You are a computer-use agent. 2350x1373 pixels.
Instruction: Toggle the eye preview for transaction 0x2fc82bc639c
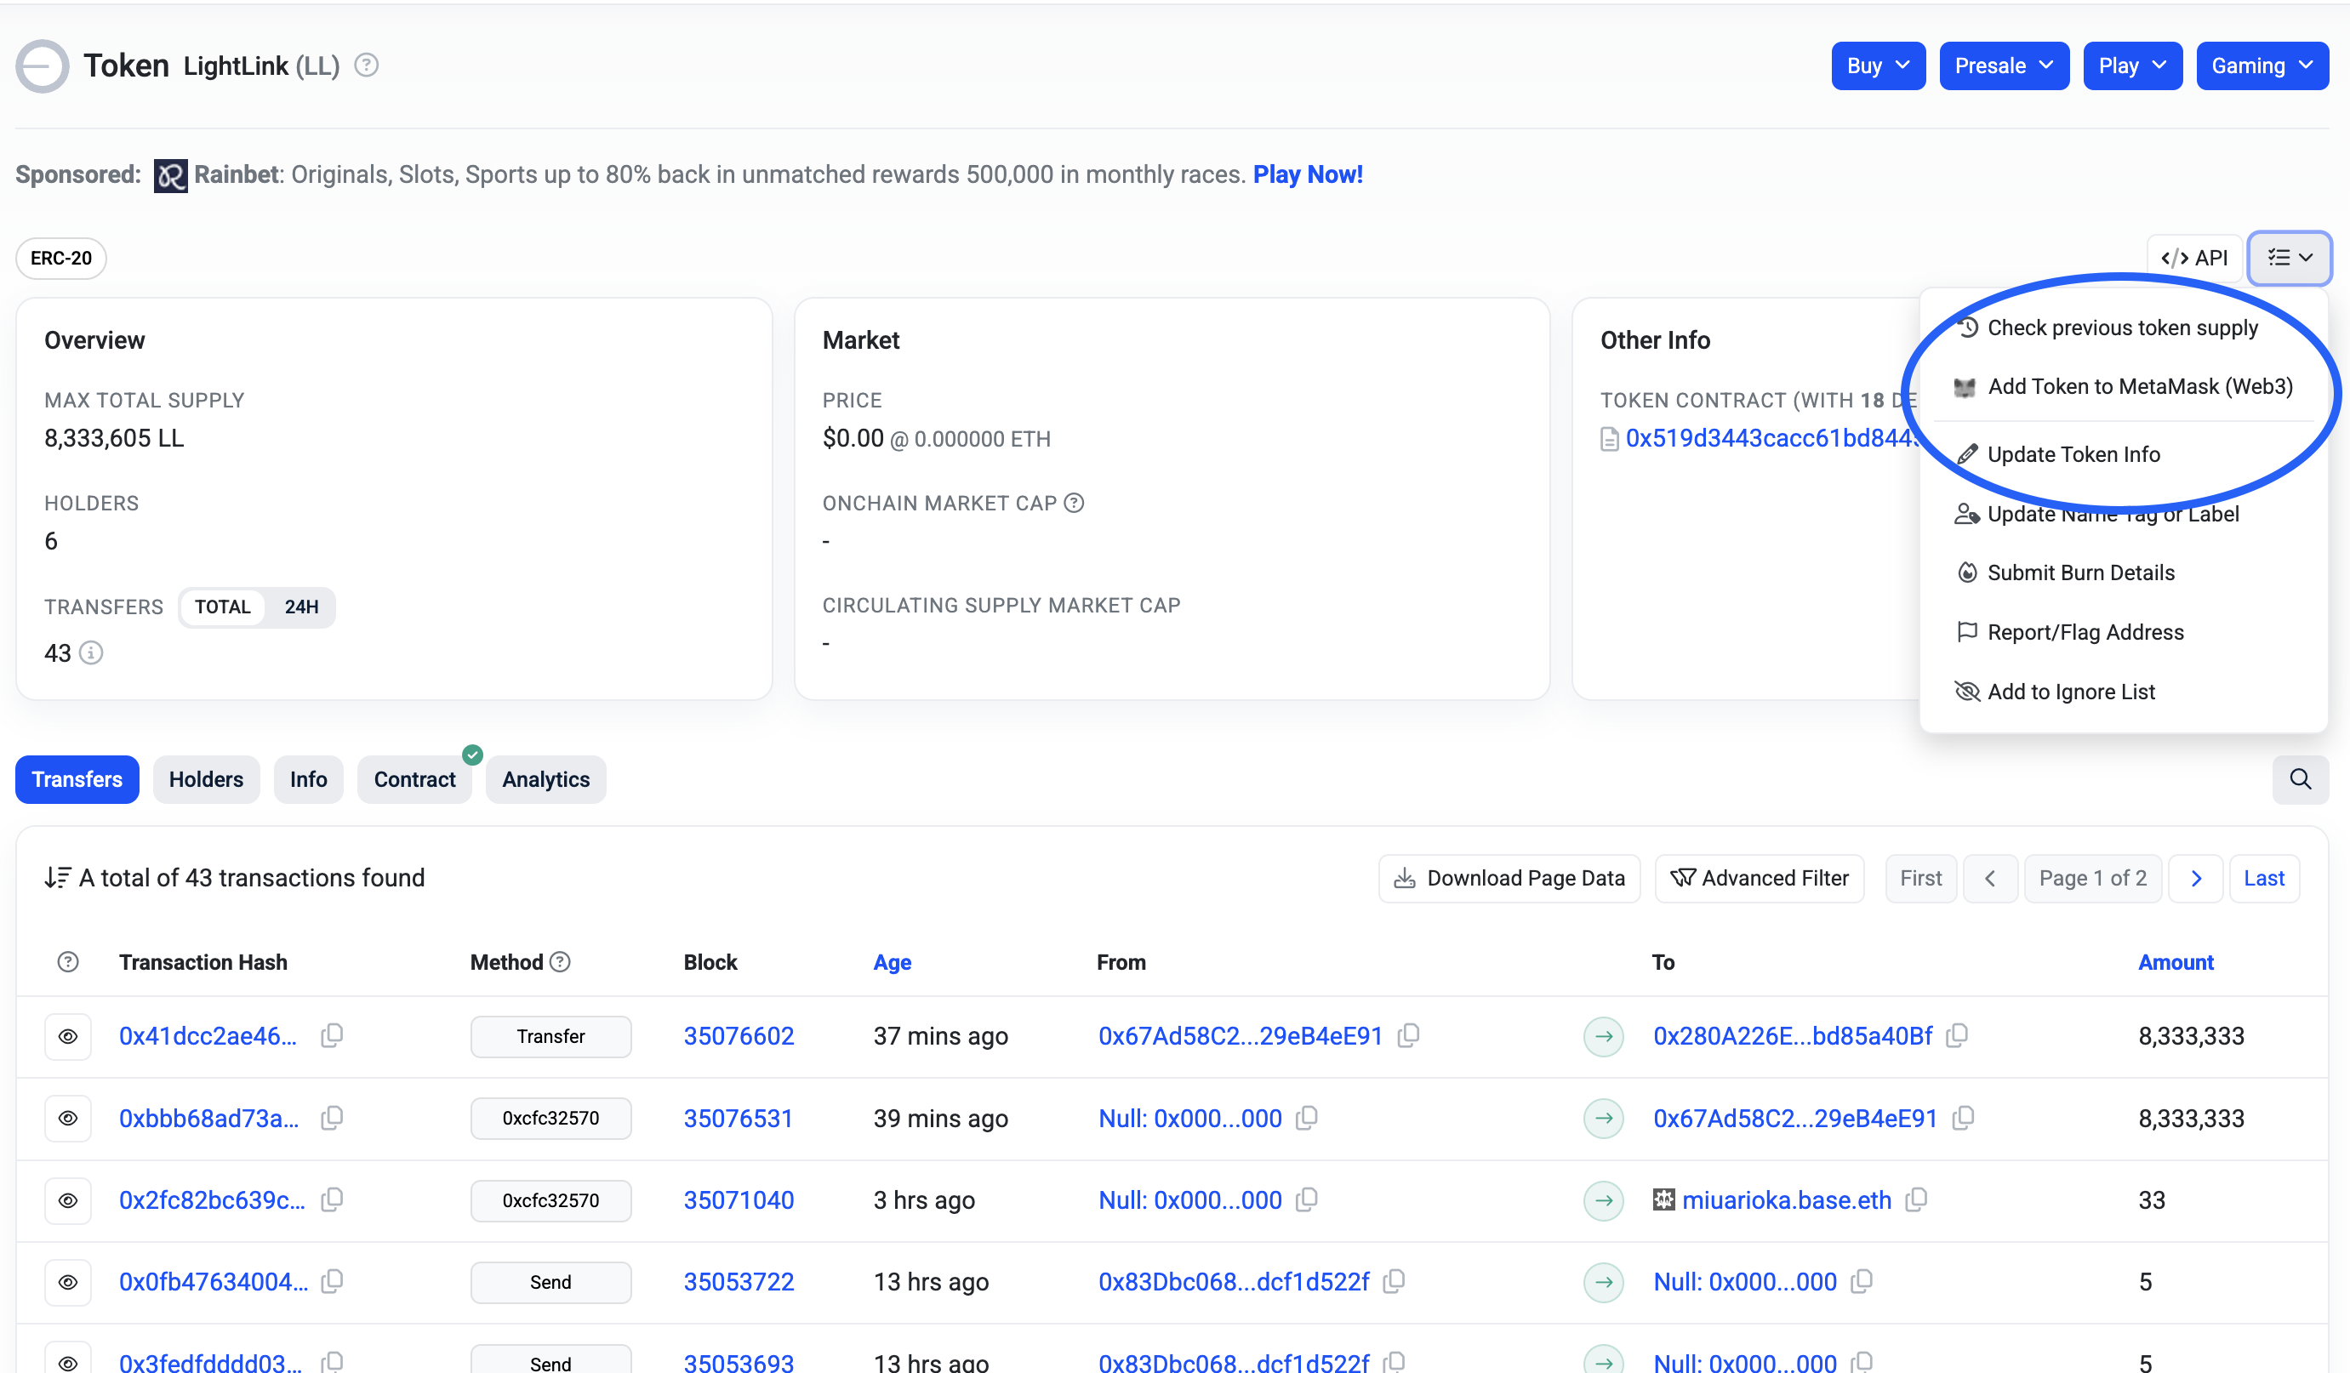click(68, 1200)
